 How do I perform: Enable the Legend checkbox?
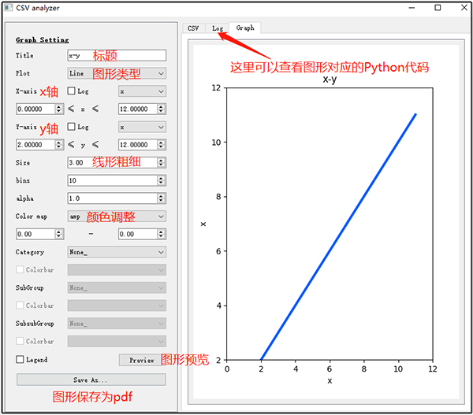pyautogui.click(x=20, y=359)
